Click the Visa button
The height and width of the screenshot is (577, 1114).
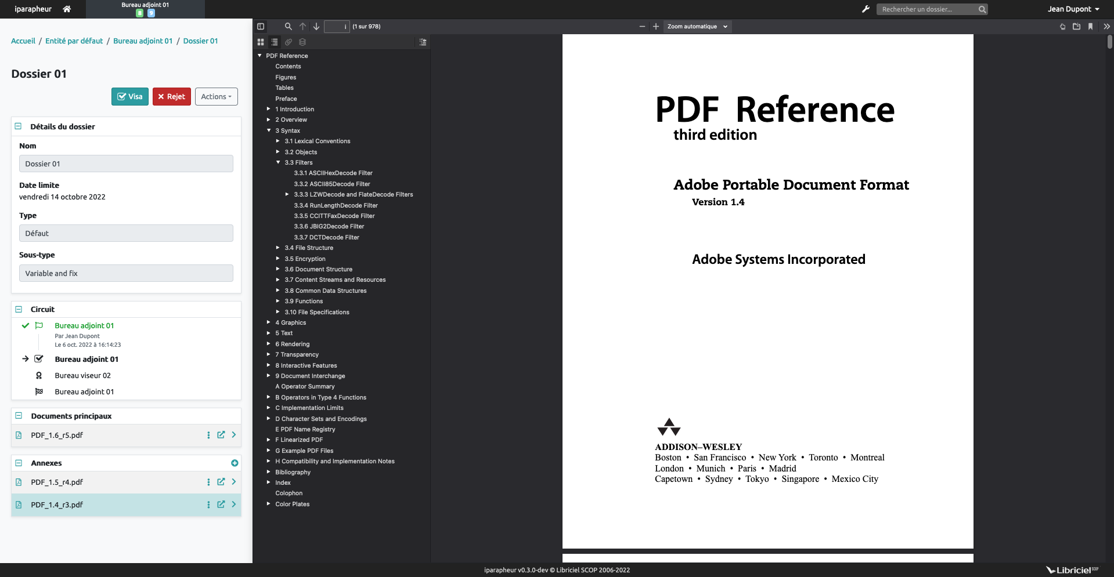pos(130,96)
